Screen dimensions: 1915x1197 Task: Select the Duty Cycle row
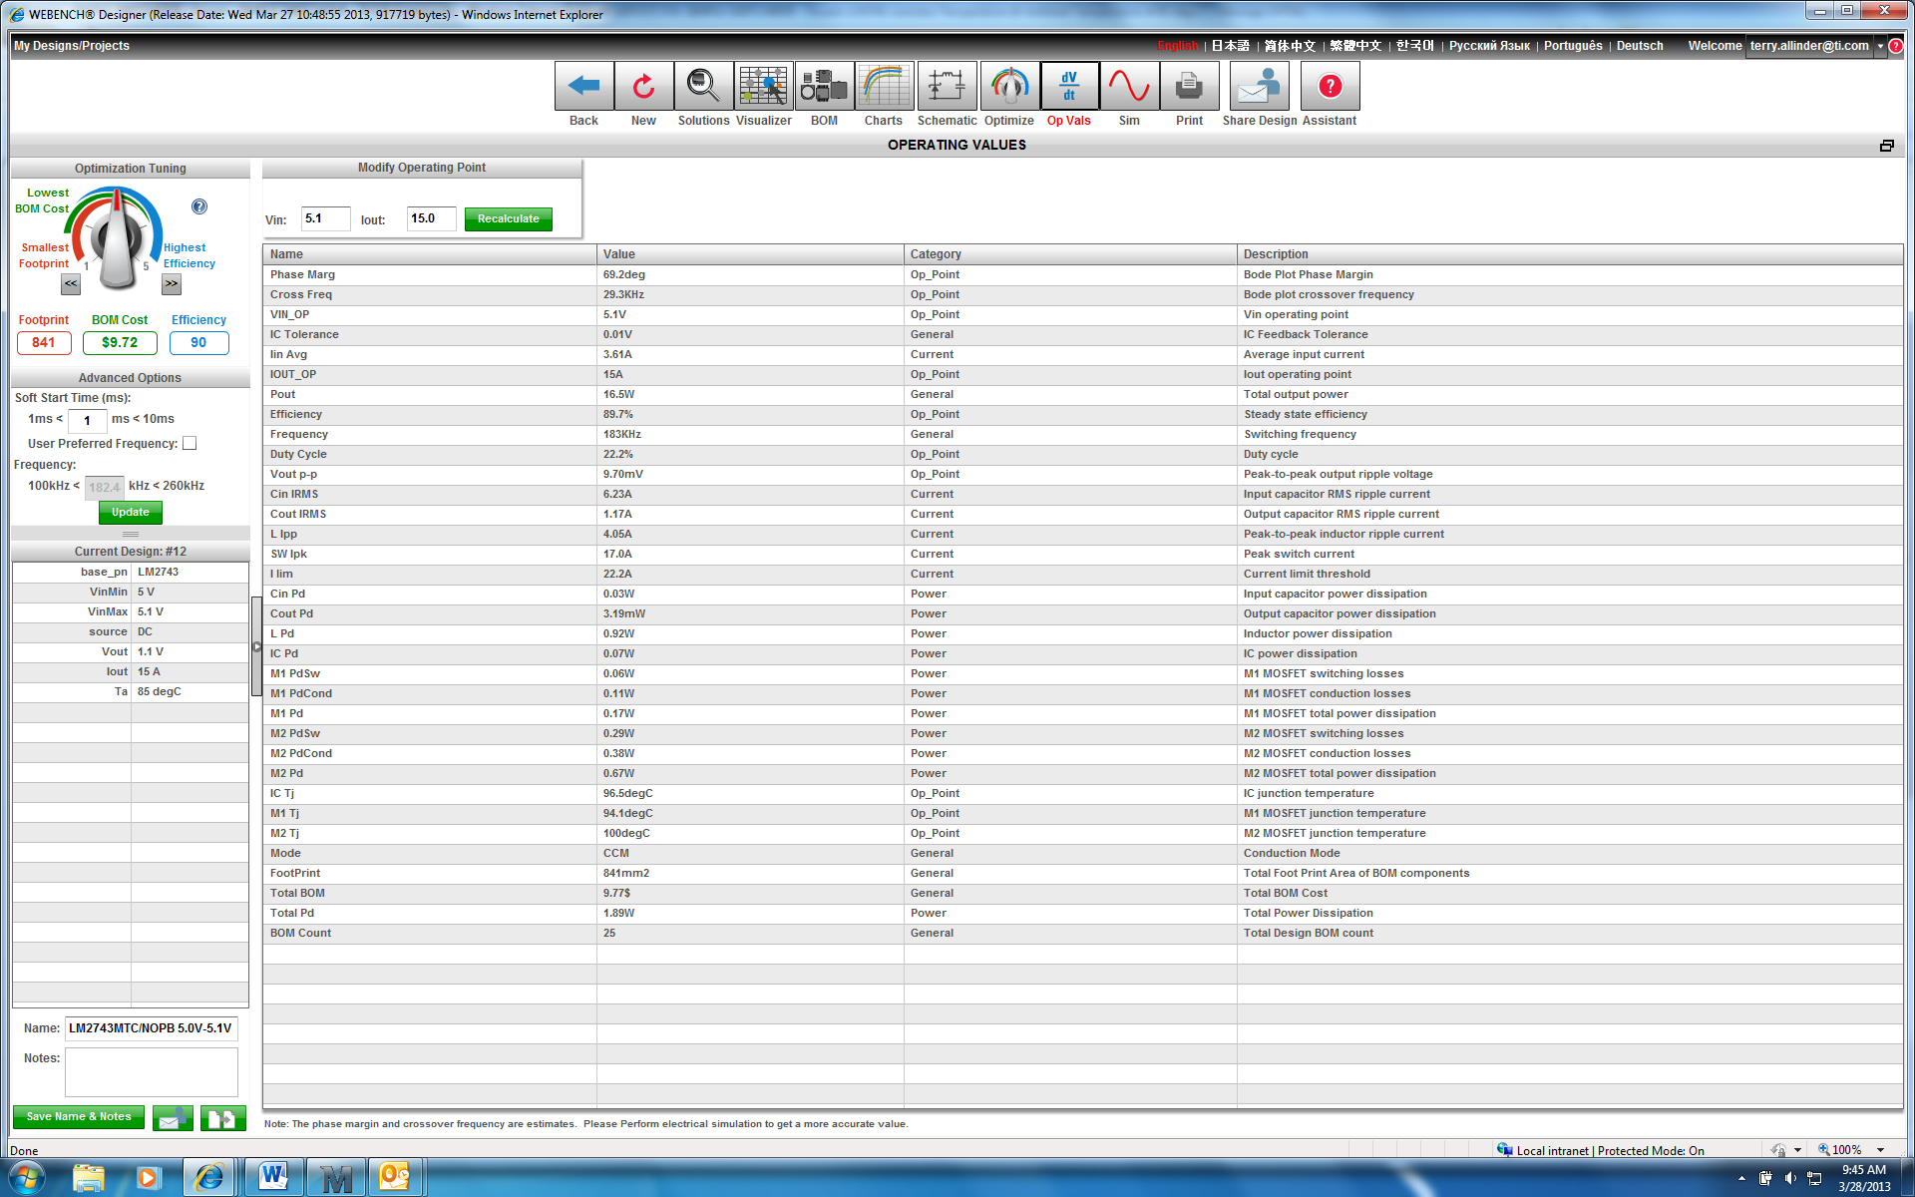(1083, 455)
